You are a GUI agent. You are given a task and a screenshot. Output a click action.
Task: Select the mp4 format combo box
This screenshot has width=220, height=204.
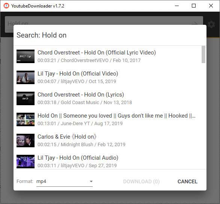[65, 181]
